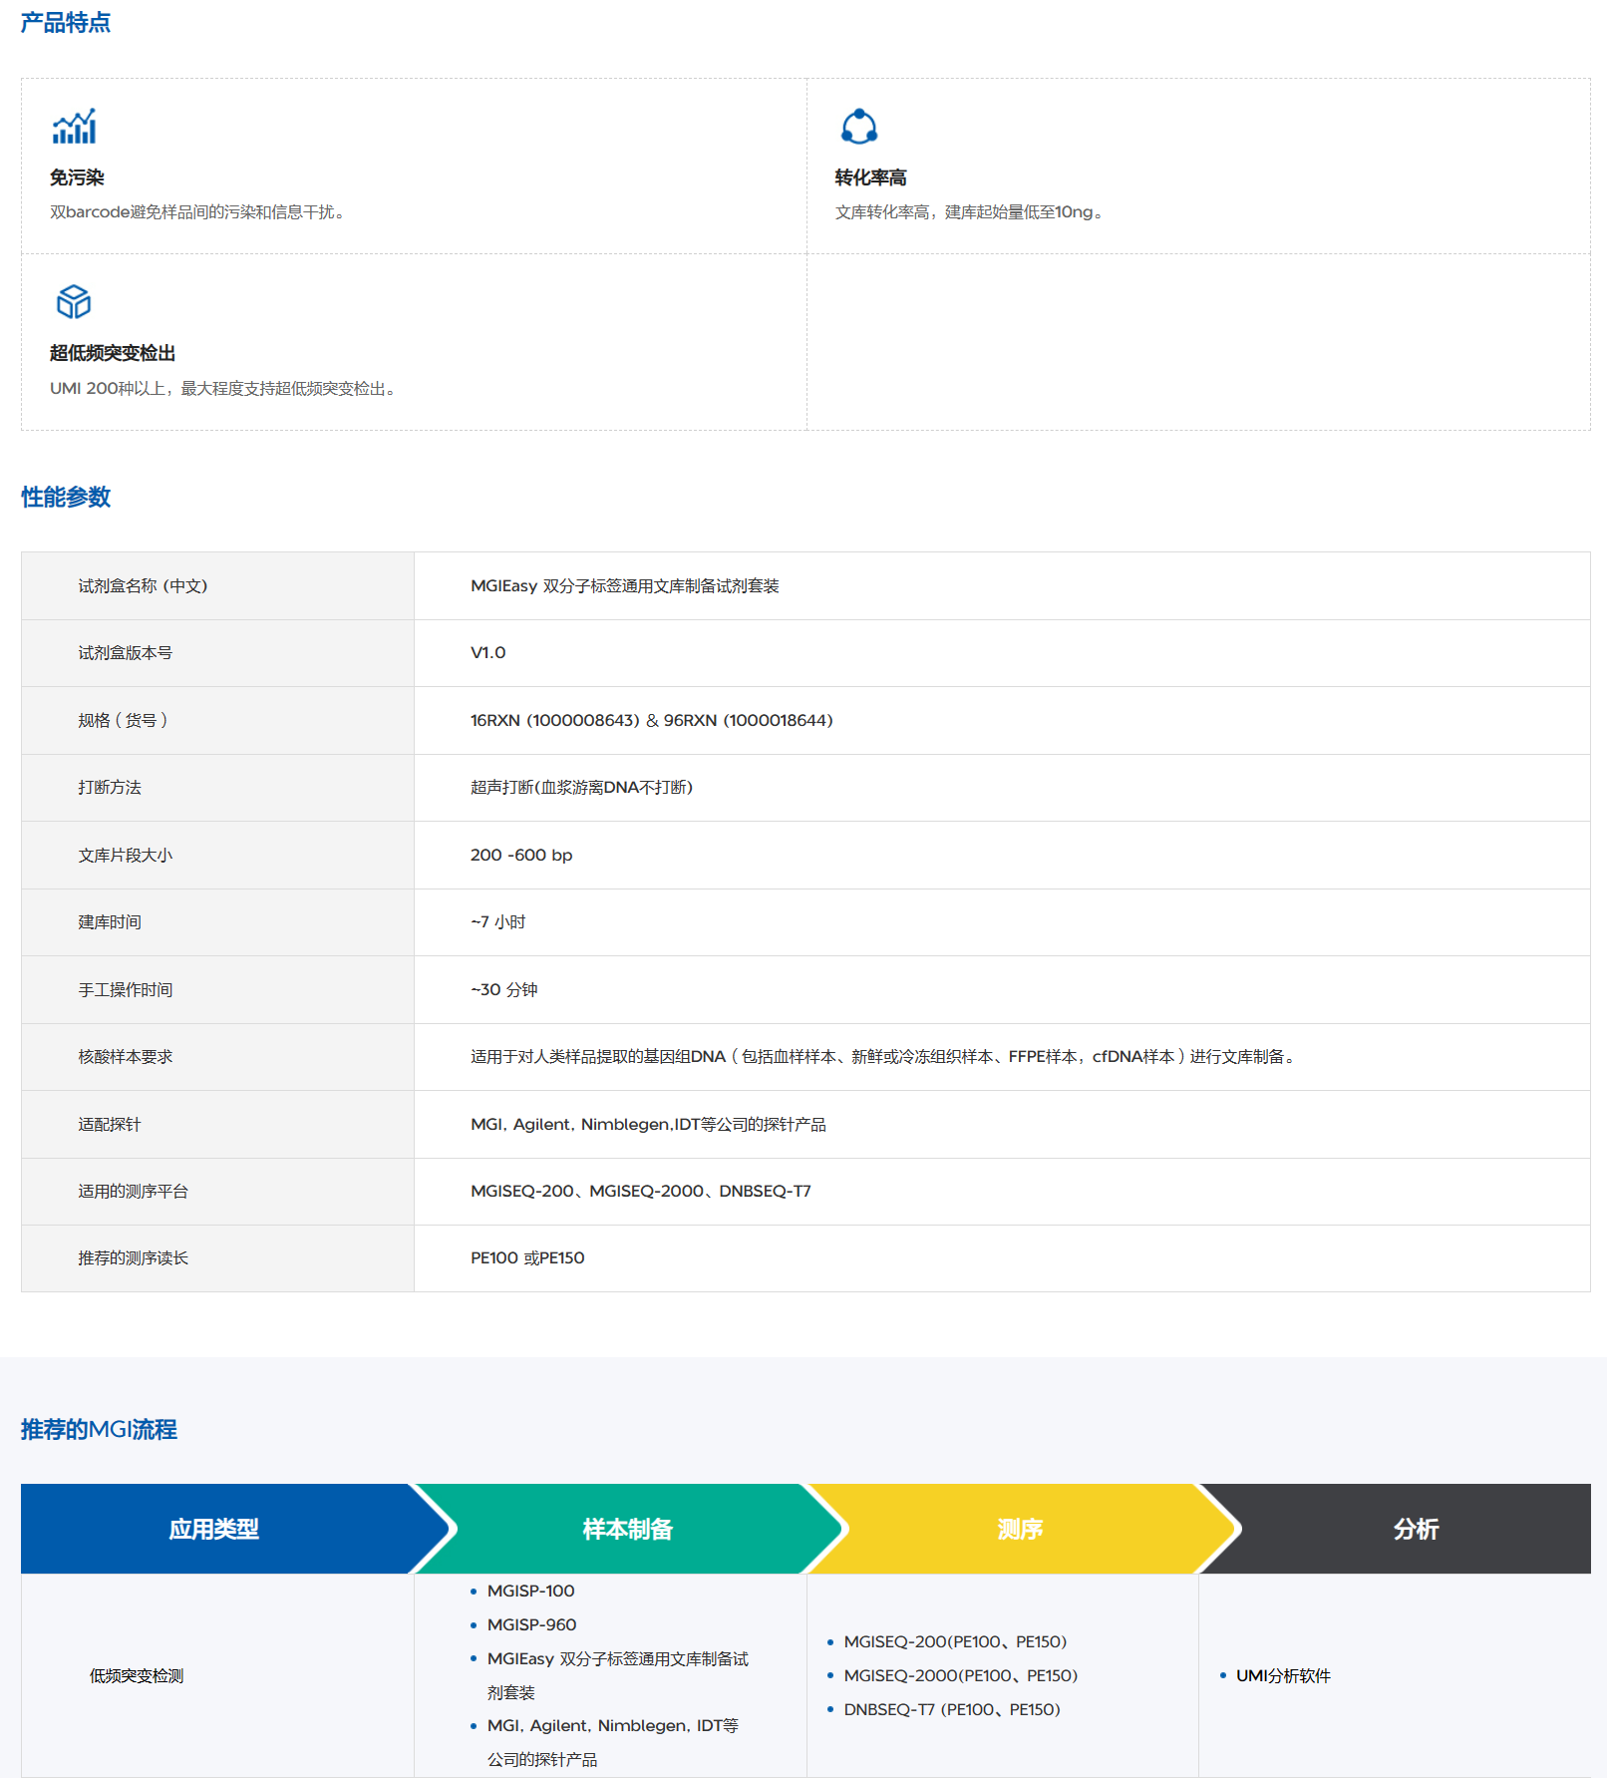1607x1778 pixels.
Task: Click the yellow 测序 workflow step
Action: tap(1020, 1529)
